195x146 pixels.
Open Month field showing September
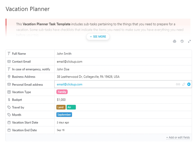coord(64,115)
